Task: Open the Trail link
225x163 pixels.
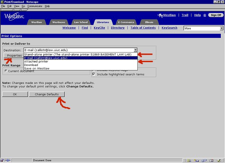Action: (185, 15)
